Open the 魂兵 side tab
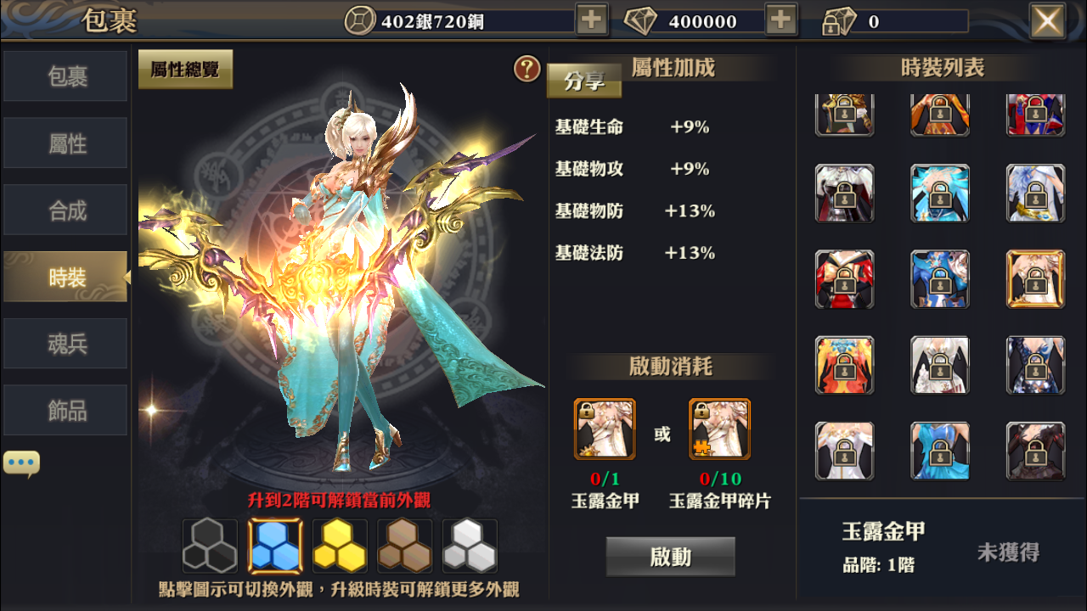Image resolution: width=1087 pixels, height=611 pixels. tap(65, 344)
